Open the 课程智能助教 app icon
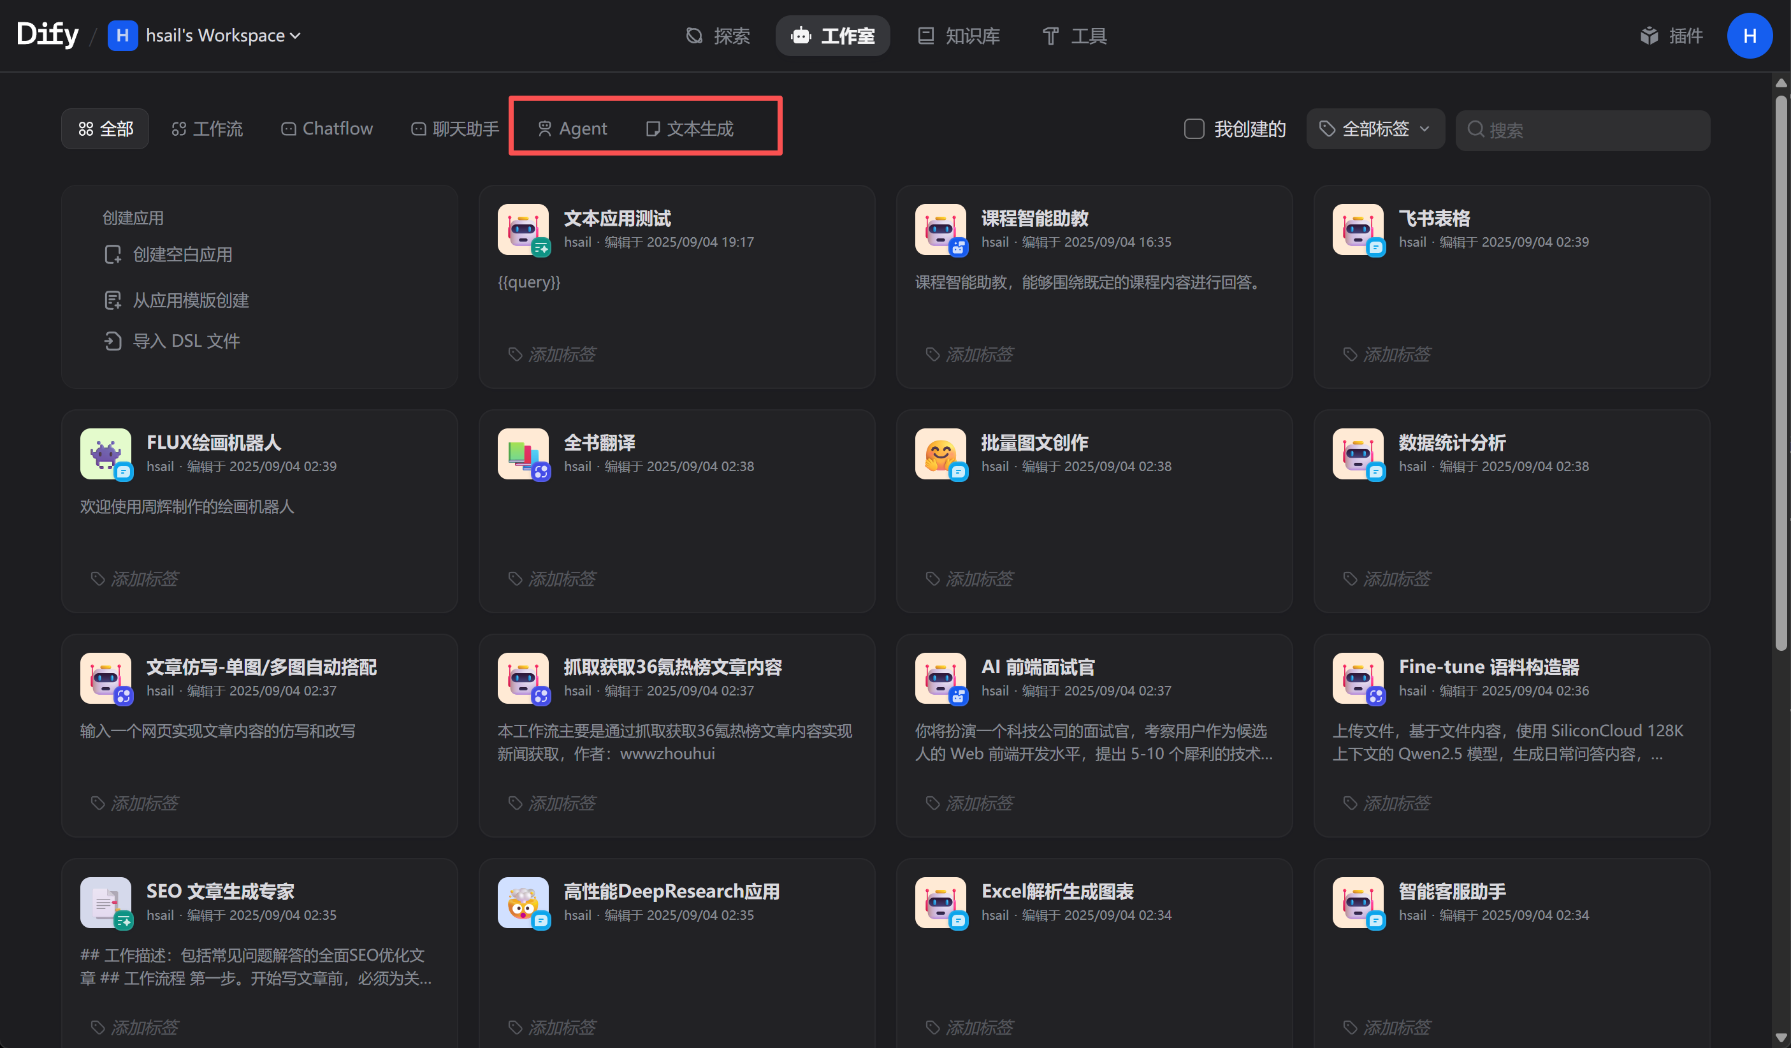1791x1048 pixels. point(940,229)
